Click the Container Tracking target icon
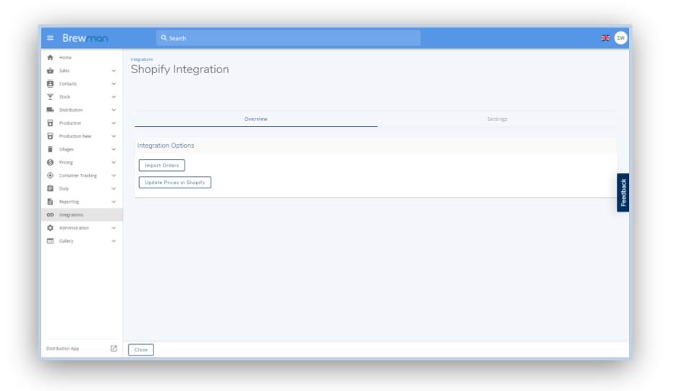Viewport: 695px width, 391px height. (x=50, y=175)
